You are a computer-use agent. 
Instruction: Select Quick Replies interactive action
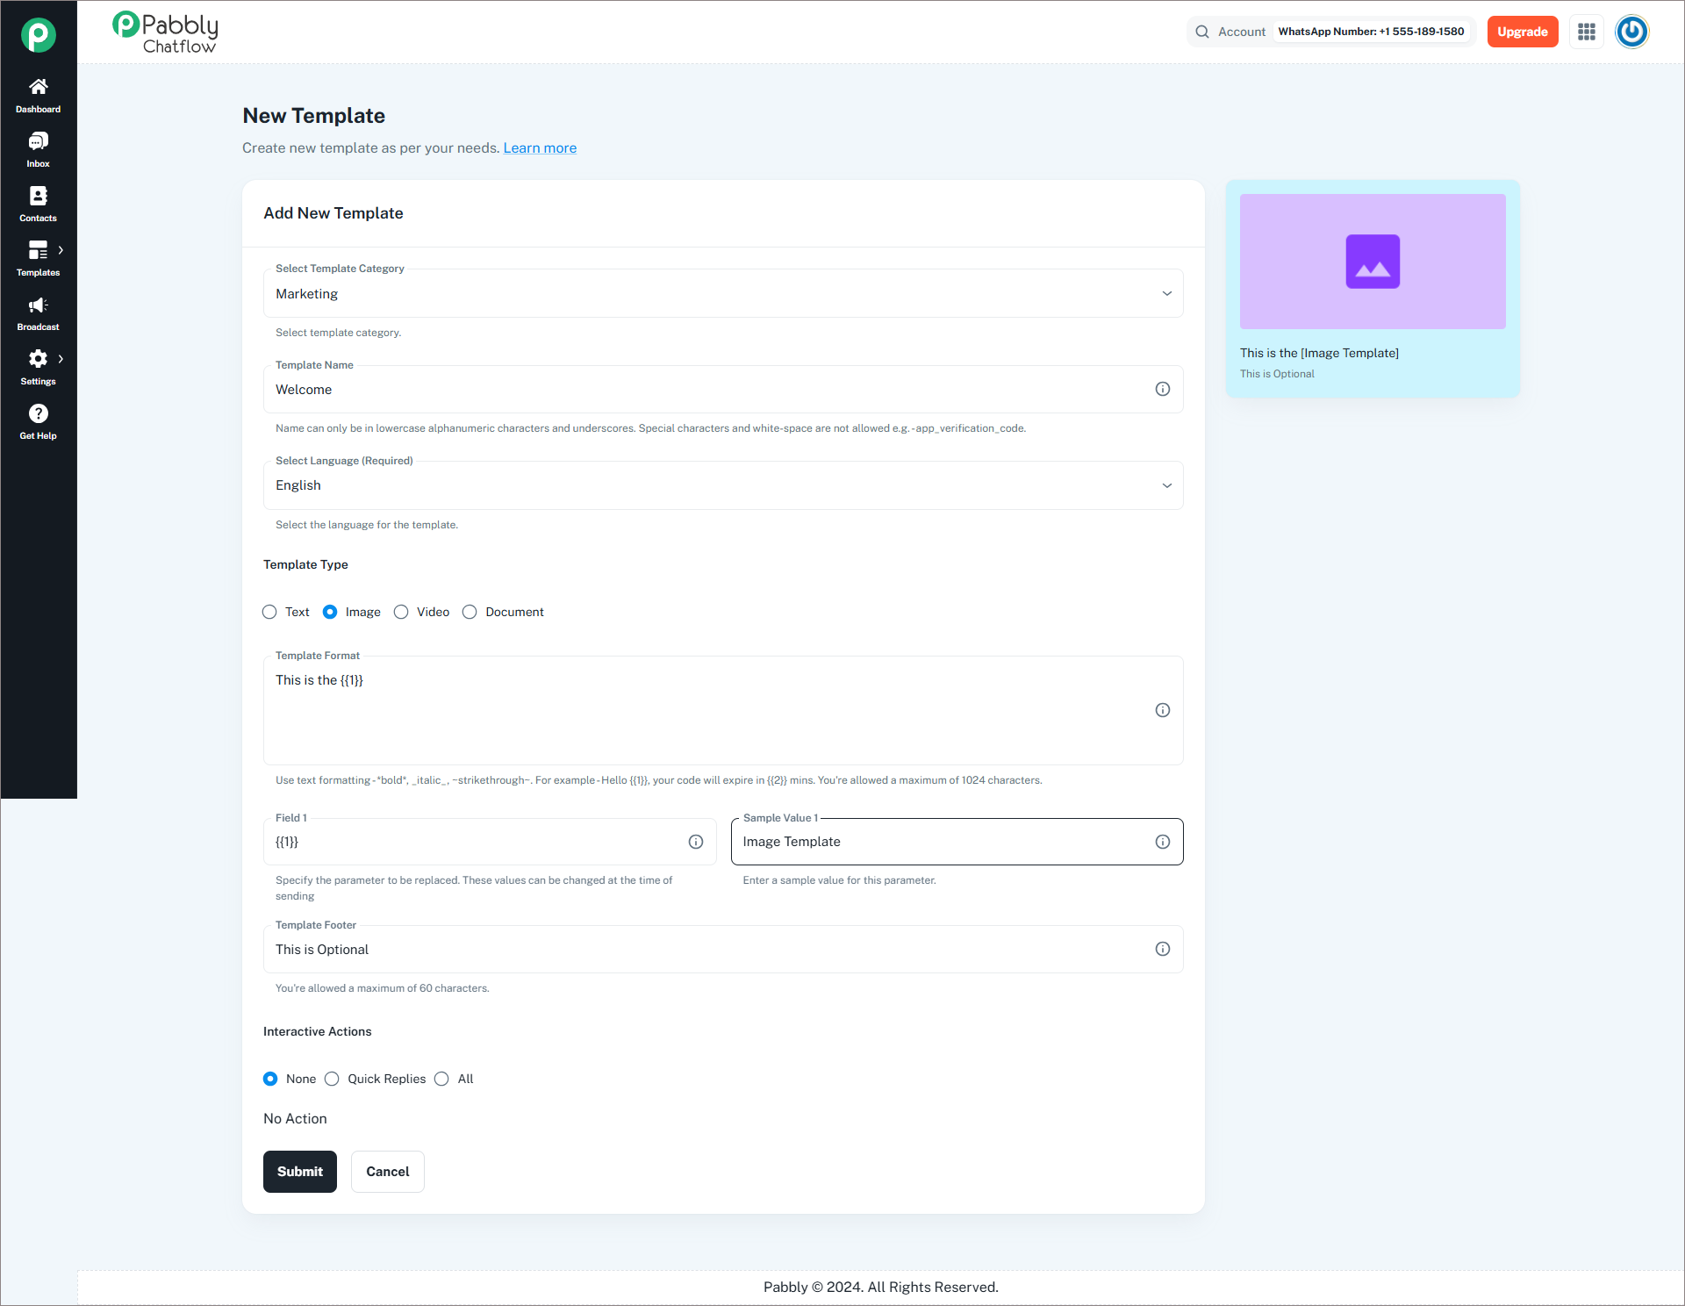(332, 1079)
